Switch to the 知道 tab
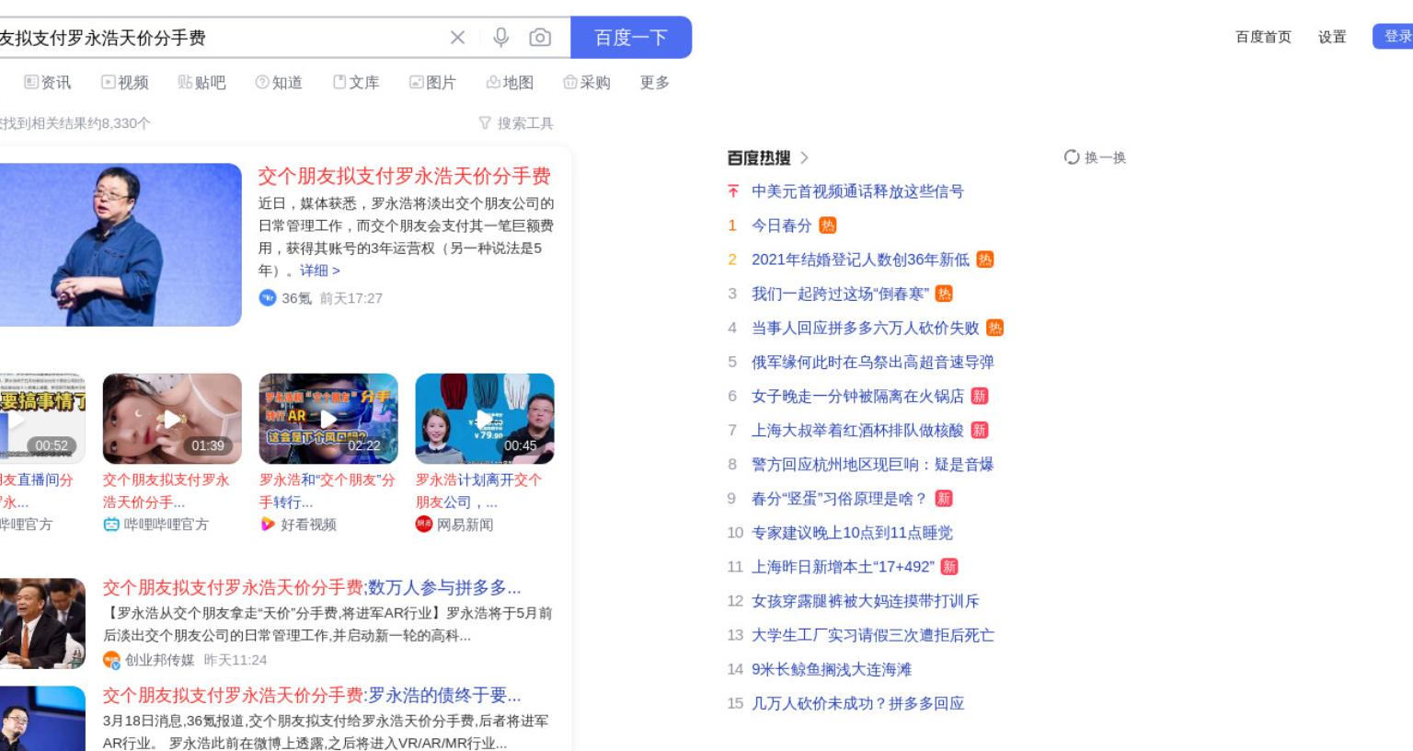The height and width of the screenshot is (751, 1413). point(279,82)
